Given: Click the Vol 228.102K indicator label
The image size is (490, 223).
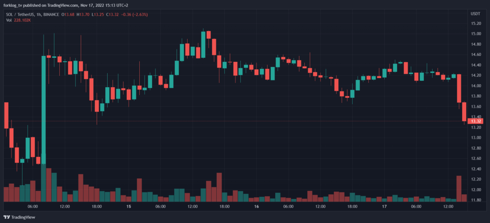Looking at the screenshot, I should click(19, 20).
